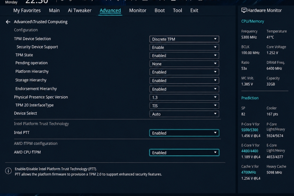
Task: Expand the AMD CPU fTPM dropdown
Action: [184, 153]
